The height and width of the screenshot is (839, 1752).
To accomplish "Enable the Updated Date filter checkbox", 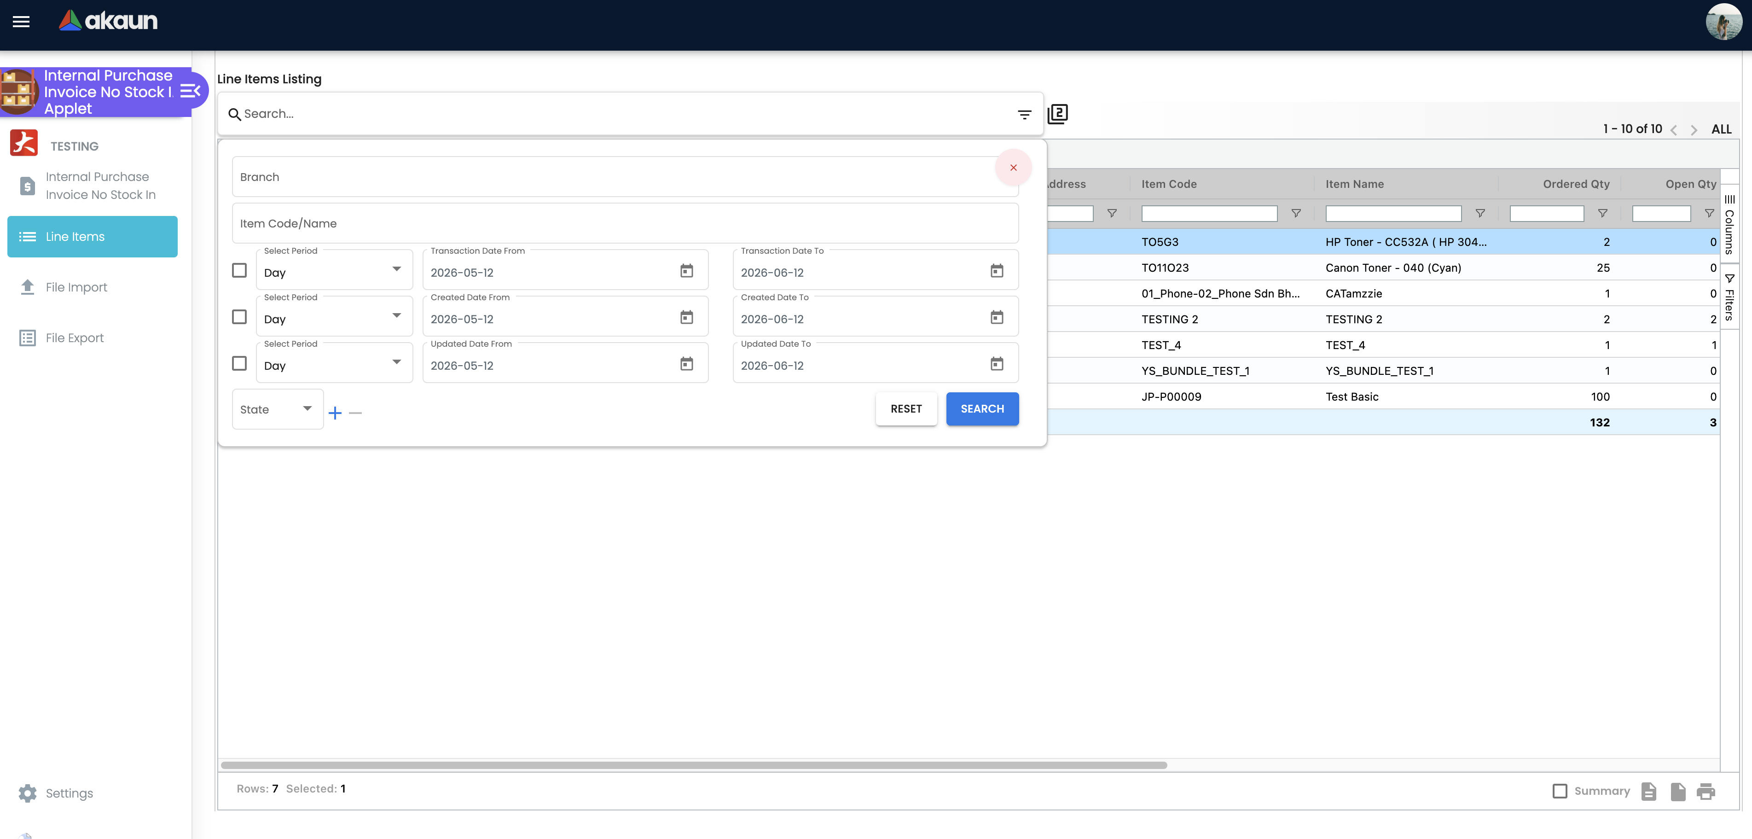I will [x=239, y=363].
